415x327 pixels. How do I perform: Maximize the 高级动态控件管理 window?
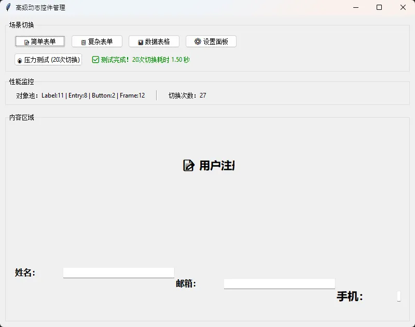click(x=379, y=7)
